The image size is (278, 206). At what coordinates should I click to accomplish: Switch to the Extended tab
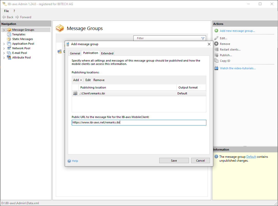coord(107,53)
